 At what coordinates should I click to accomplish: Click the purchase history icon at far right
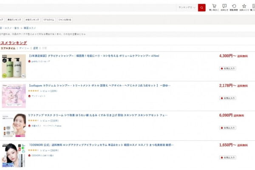pyautogui.click(x=253, y=7)
